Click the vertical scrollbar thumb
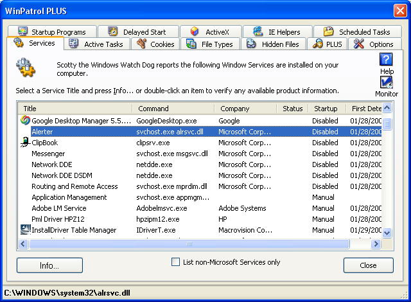The height and width of the screenshot is (302, 411). pyautogui.click(x=387, y=124)
